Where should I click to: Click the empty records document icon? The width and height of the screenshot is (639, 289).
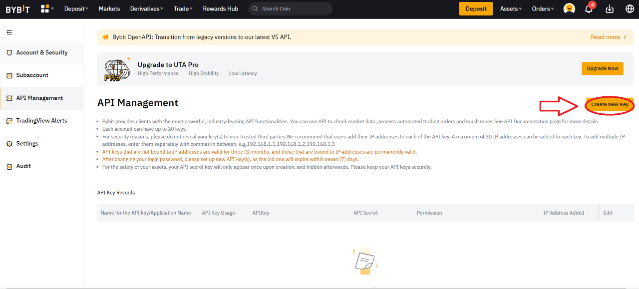tap(365, 261)
